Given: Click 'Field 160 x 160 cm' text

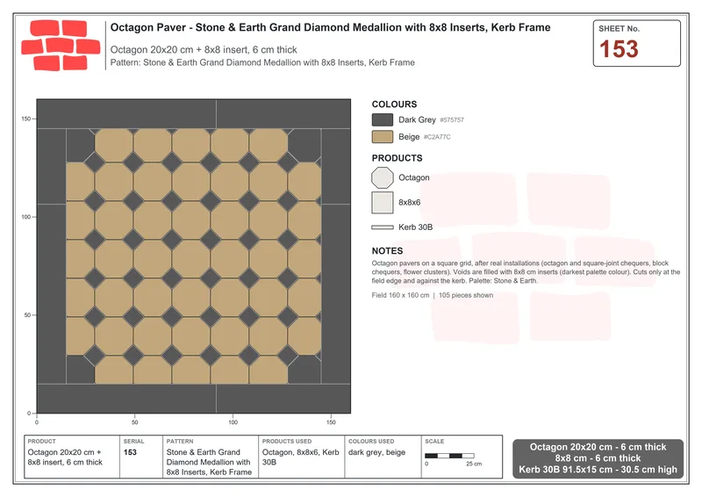Looking at the screenshot, I should pos(400,295).
